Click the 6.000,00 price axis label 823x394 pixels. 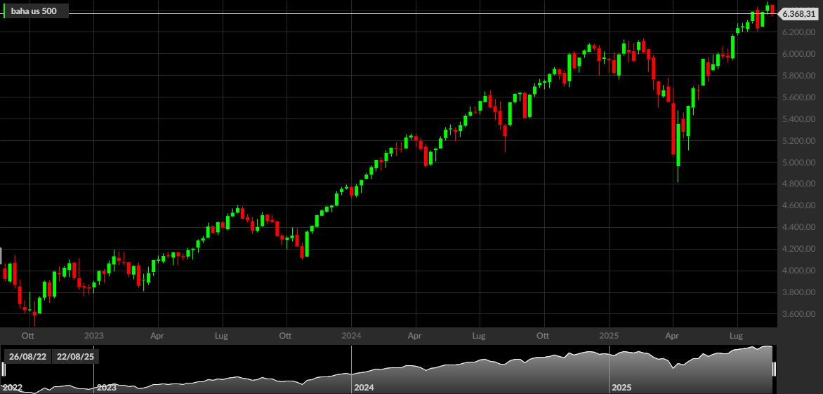(x=798, y=54)
